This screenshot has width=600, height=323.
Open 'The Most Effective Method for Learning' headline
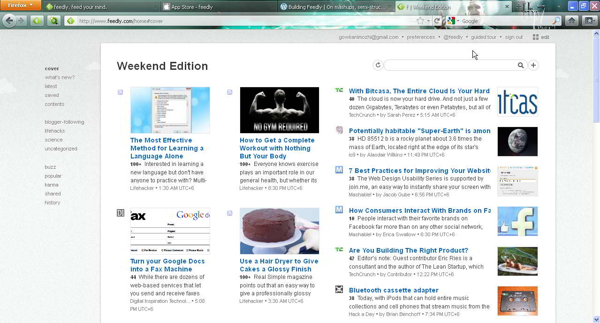pos(167,148)
